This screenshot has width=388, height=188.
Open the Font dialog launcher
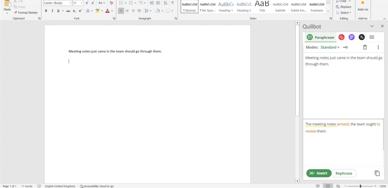pos(114,19)
